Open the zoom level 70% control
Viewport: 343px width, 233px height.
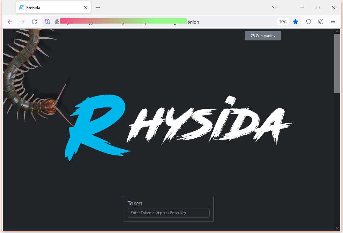click(282, 22)
